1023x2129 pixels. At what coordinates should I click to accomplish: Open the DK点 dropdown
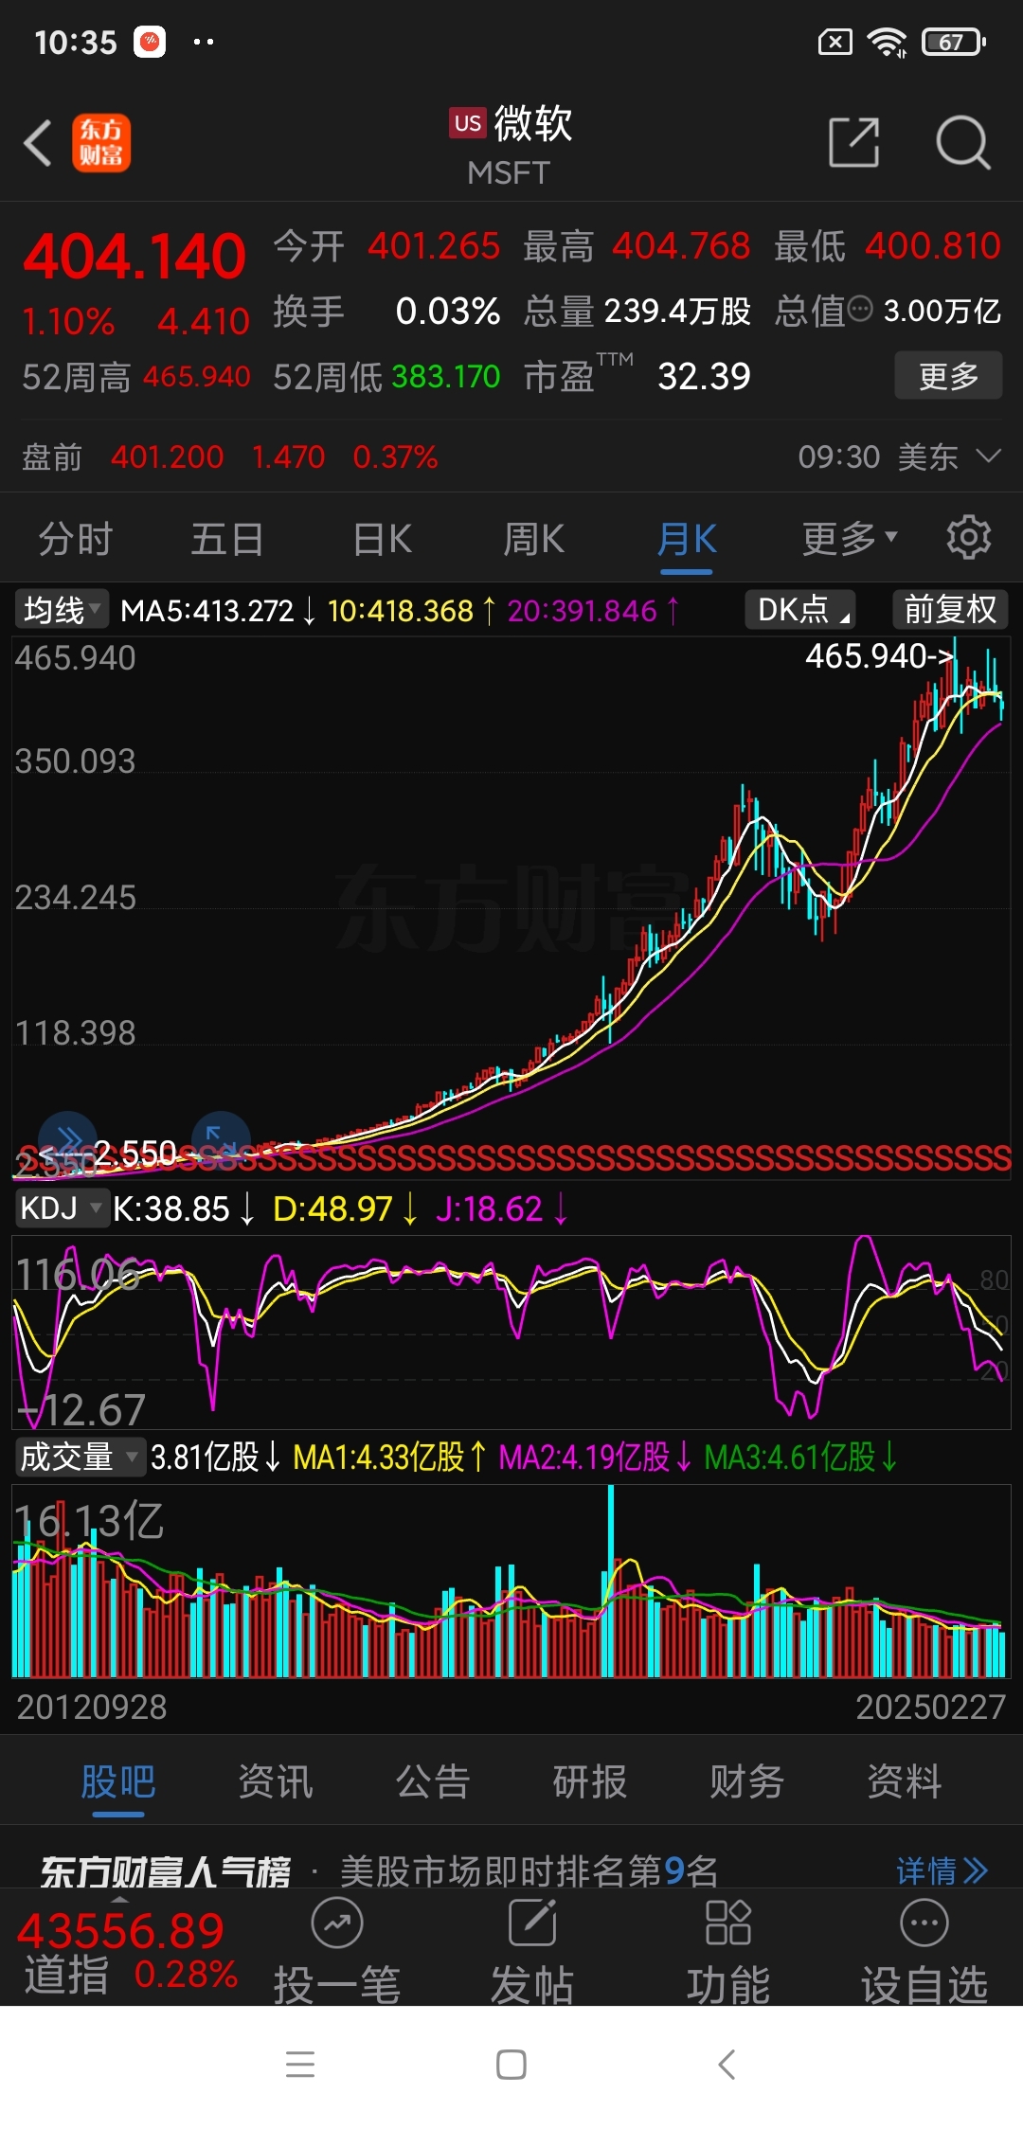coord(801,609)
